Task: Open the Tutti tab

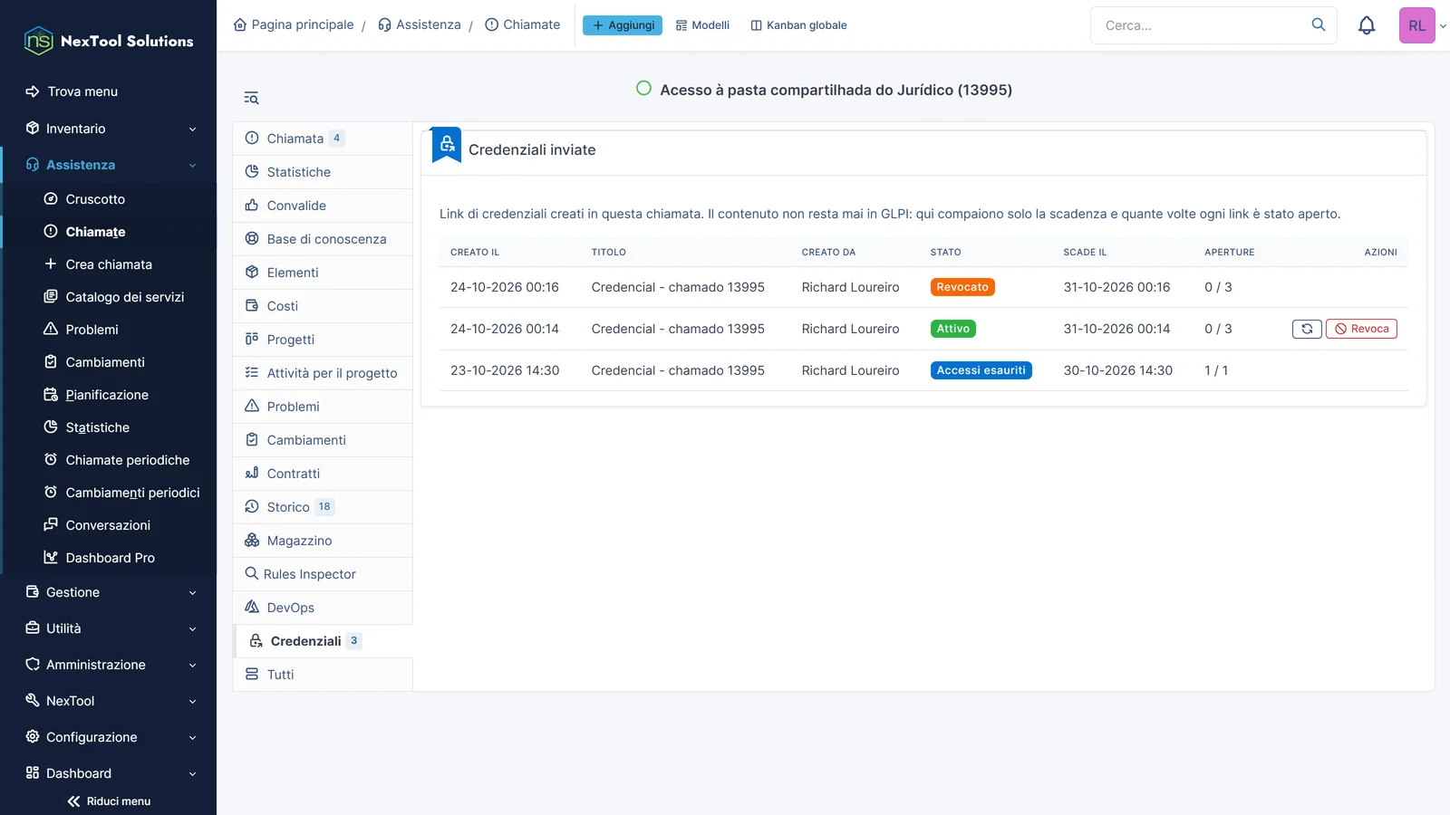Action: (323, 675)
